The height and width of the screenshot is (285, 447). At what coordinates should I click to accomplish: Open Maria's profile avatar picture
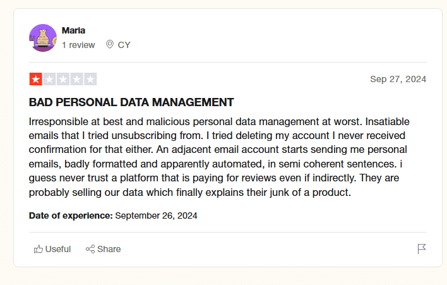[x=43, y=38]
